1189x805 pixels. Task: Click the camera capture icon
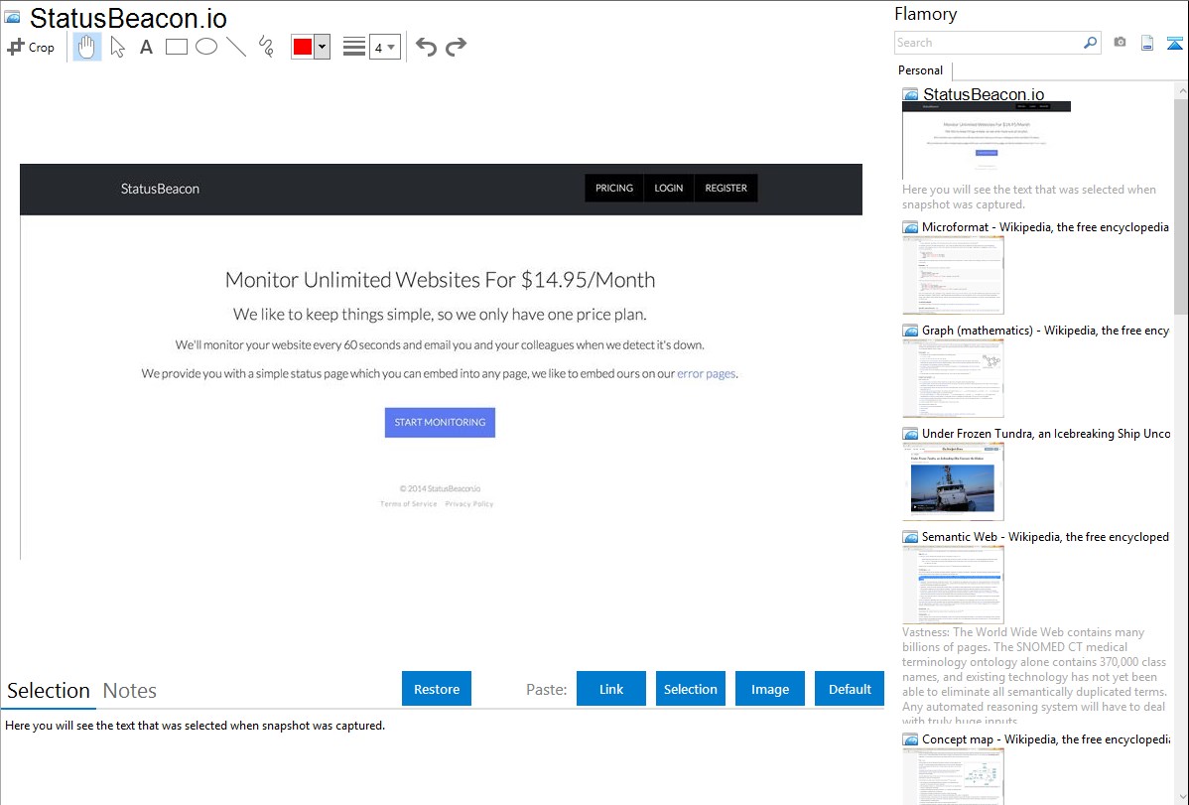click(x=1120, y=43)
